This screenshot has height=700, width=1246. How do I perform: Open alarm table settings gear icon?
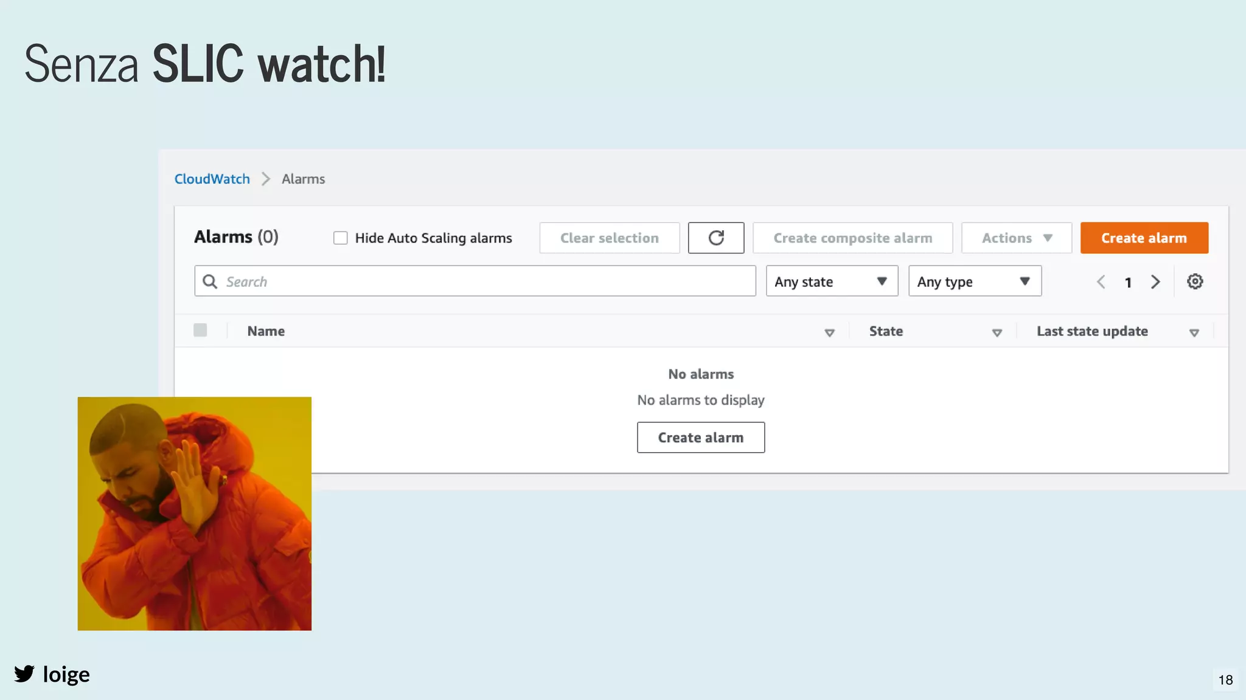[x=1194, y=281]
